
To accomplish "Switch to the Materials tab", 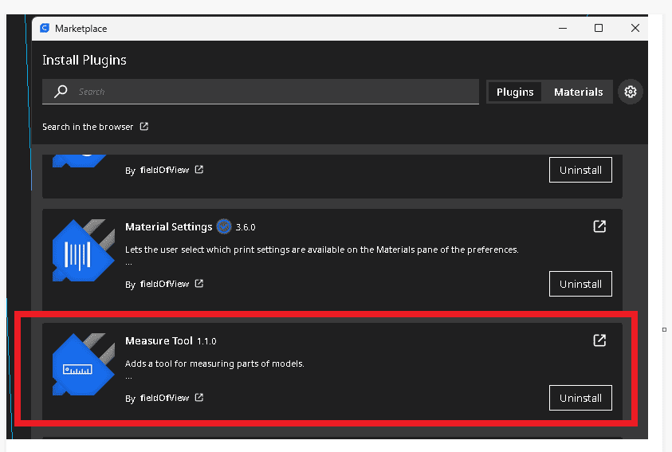I will coord(578,92).
